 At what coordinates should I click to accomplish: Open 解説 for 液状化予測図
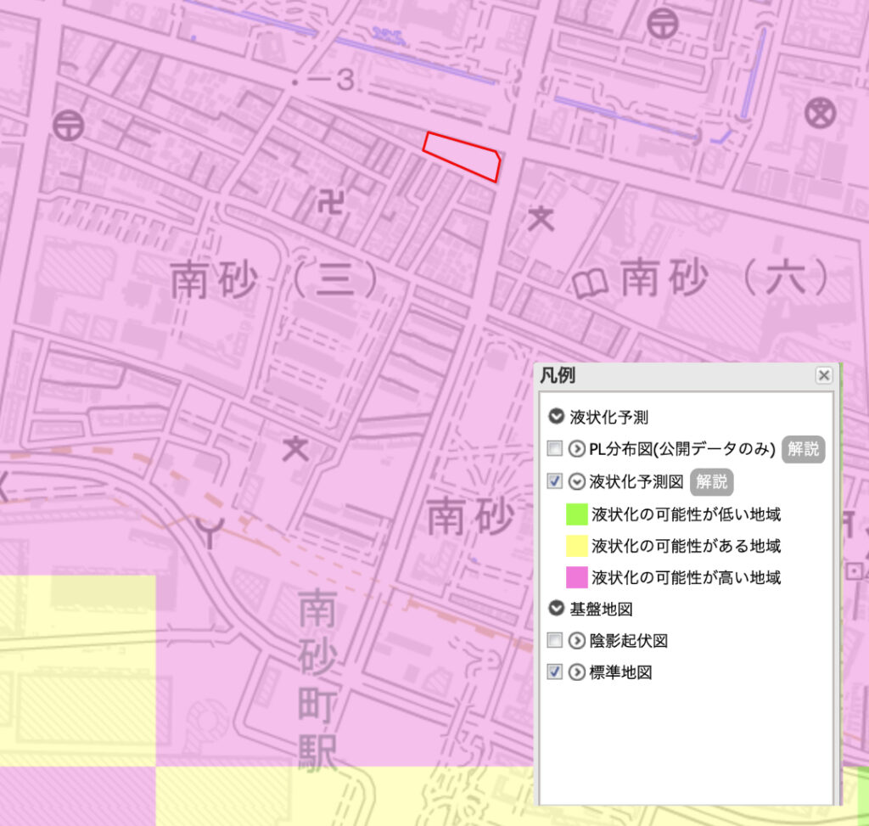coord(711,481)
